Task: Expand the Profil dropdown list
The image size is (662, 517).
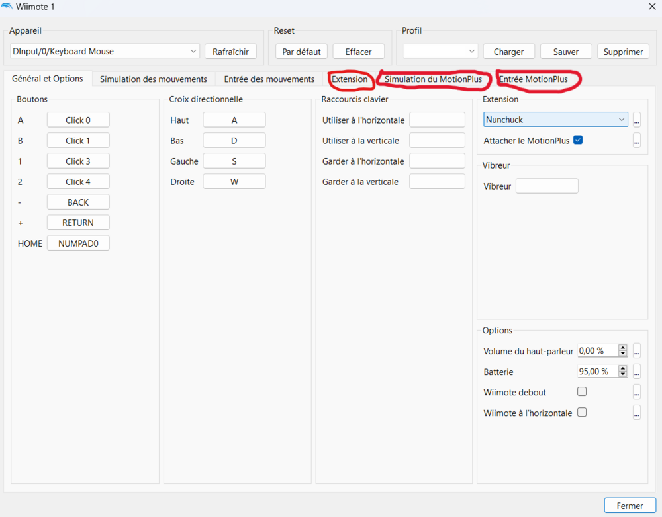Action: click(440, 51)
